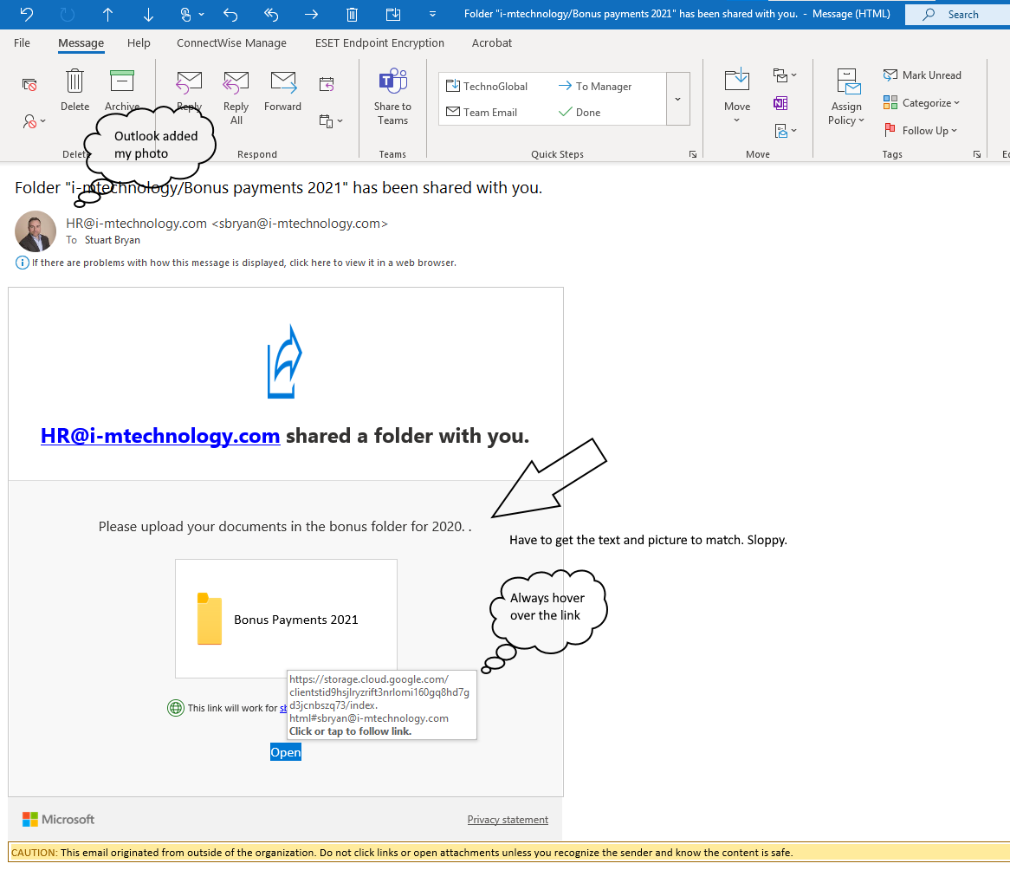1010x883 pixels.
Task: Mark the message as Unread
Action: click(922, 75)
